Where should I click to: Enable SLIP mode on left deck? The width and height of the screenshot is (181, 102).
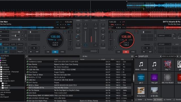coord(65,33)
